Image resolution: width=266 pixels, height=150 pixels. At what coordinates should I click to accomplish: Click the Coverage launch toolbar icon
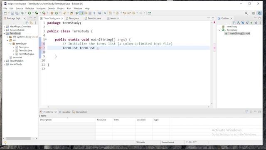[37, 13]
